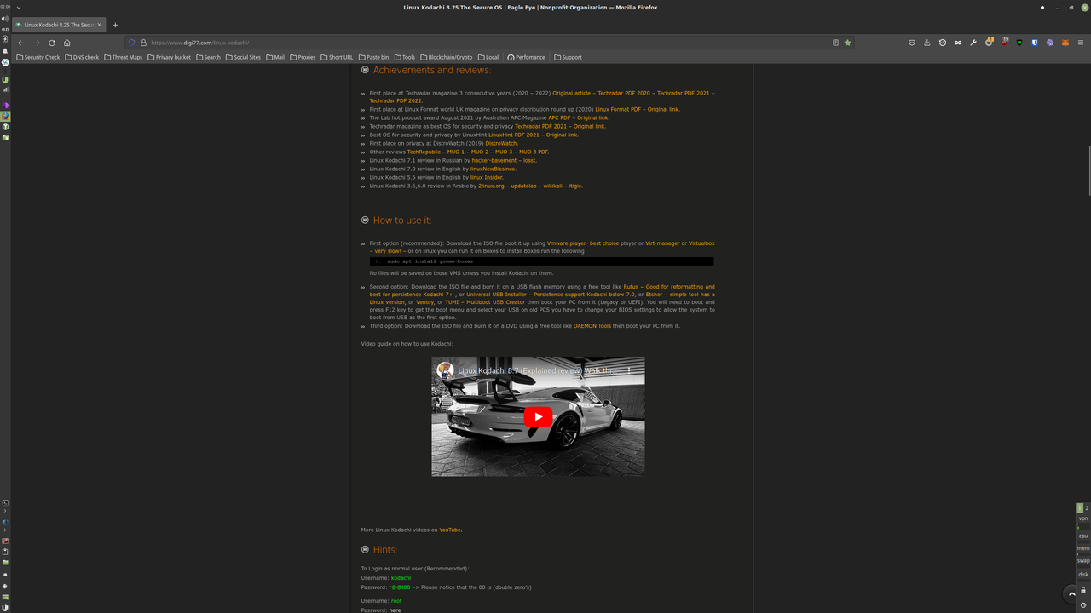The image size is (1091, 613).
Task: Open the Threat Maps bookmark folder
Action: (123, 57)
